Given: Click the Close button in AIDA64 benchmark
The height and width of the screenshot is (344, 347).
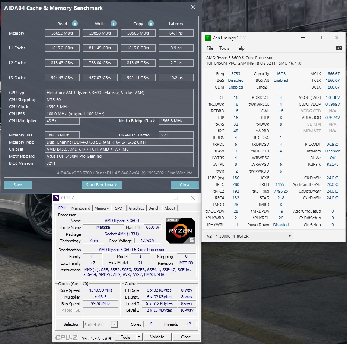Looking at the screenshot, I should 185,185.
